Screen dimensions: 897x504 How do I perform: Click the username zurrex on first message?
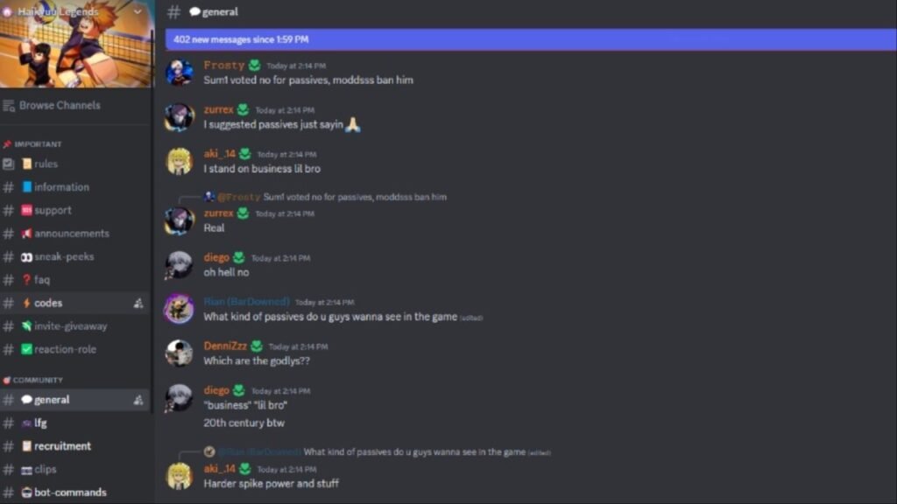(218, 109)
